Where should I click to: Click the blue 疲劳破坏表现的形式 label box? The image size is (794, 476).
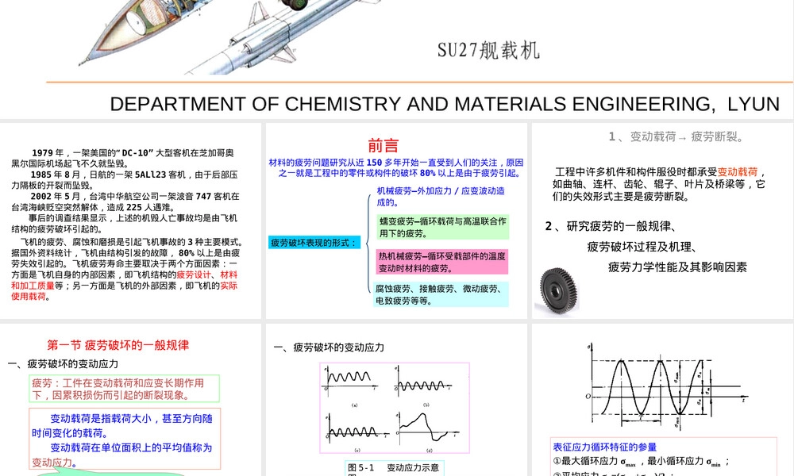[314, 243]
